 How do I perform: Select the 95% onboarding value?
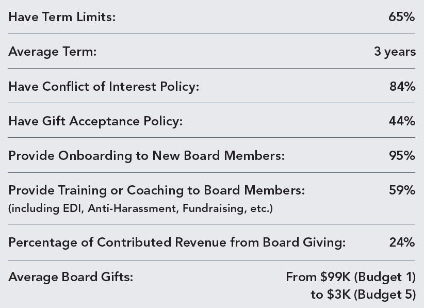click(x=402, y=156)
